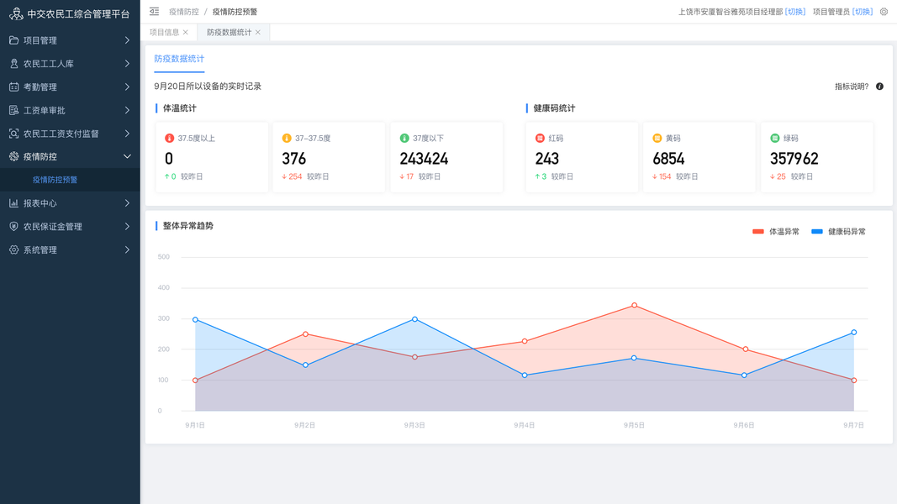
Task: Expand 农民工工资支付监督 menu chevron
Action: [x=127, y=134]
